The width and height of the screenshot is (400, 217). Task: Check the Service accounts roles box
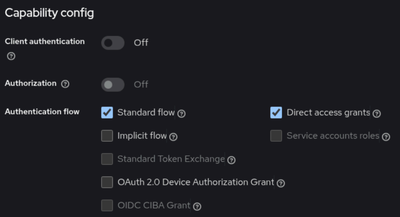pos(276,136)
